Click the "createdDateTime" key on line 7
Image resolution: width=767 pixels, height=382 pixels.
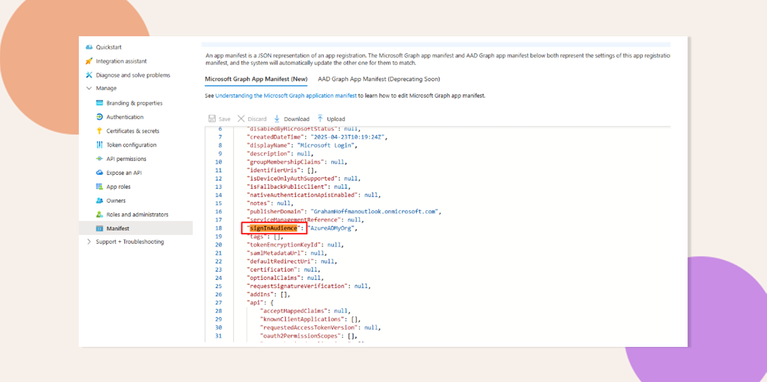point(275,137)
